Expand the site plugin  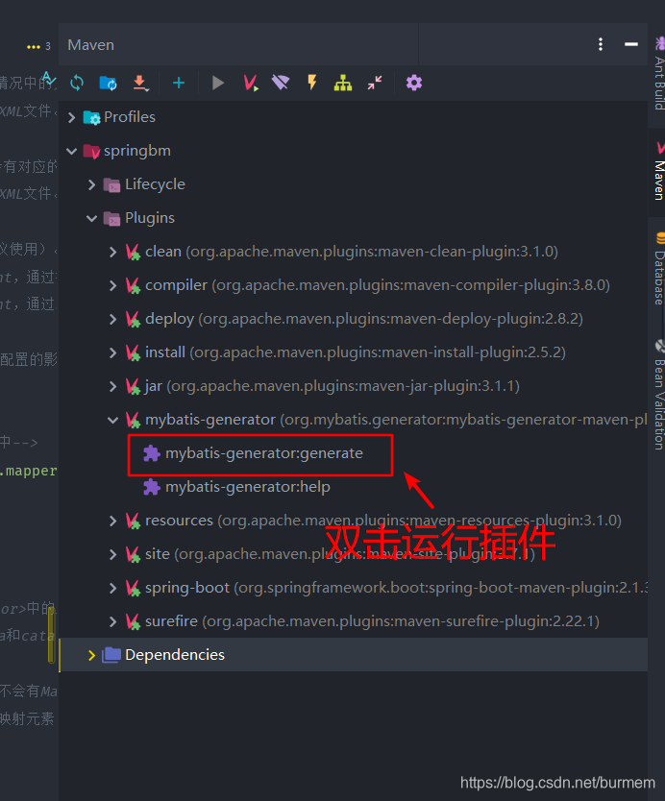tap(113, 554)
